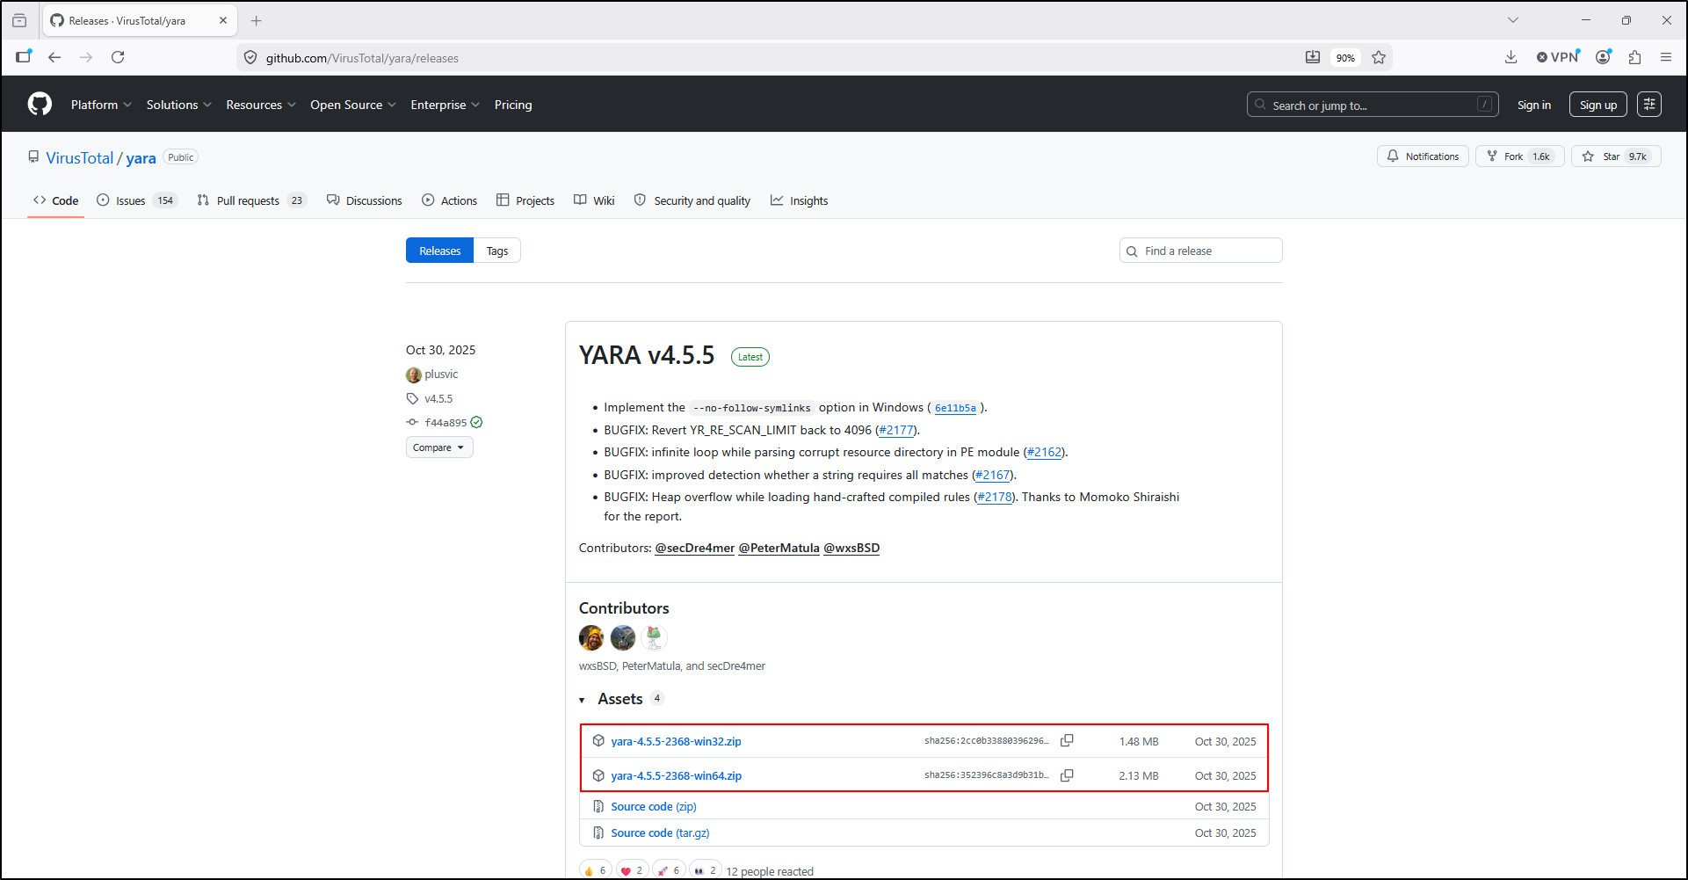Screen dimensions: 1688x880
Task: Click the Notifications button
Action: [1423, 156]
